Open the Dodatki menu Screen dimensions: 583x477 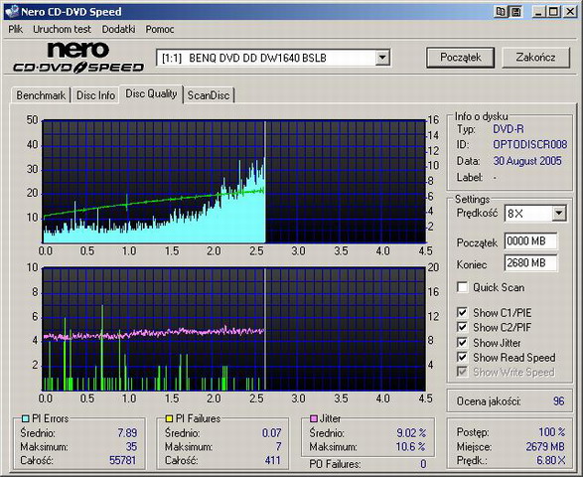[x=118, y=29]
